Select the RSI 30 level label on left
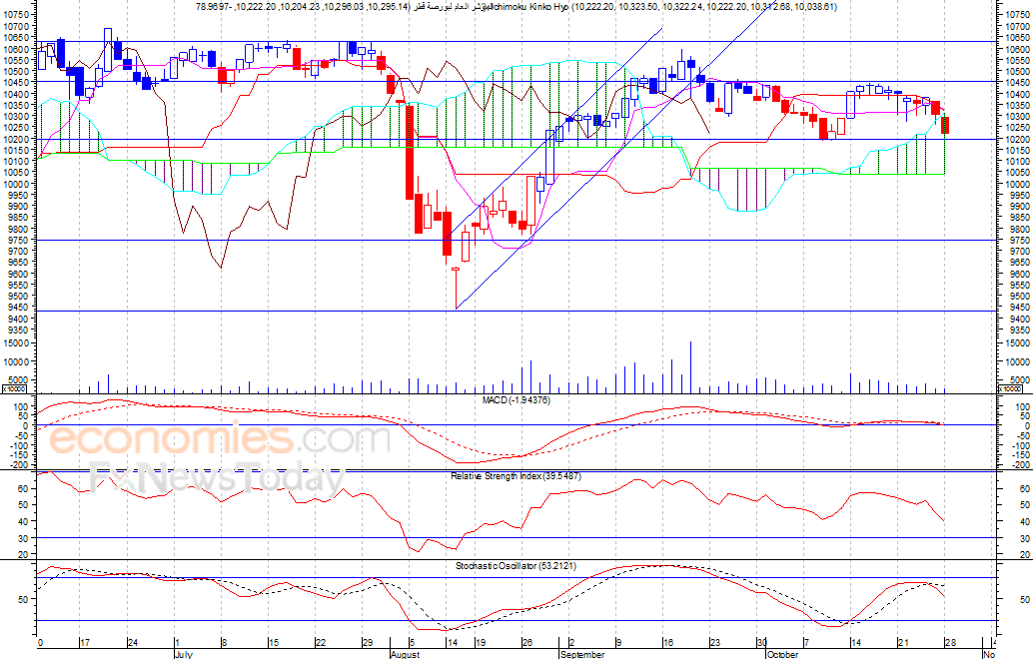Image resolution: width=1033 pixels, height=659 pixels. (x=23, y=538)
